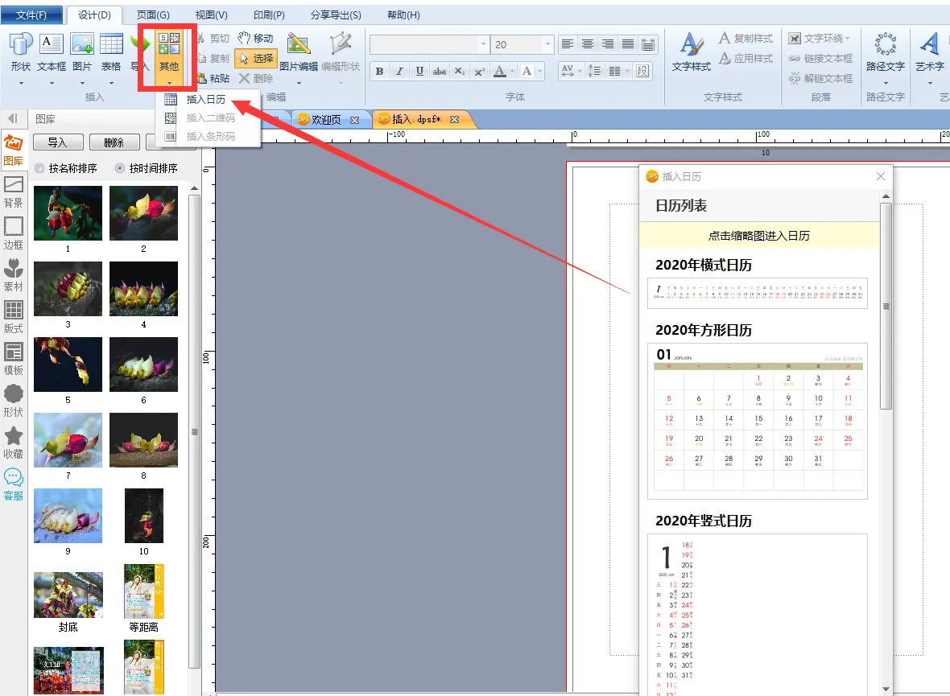Align text left
The height and width of the screenshot is (696, 950).
(x=567, y=44)
